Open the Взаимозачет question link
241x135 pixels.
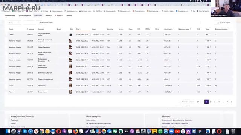(91, 120)
